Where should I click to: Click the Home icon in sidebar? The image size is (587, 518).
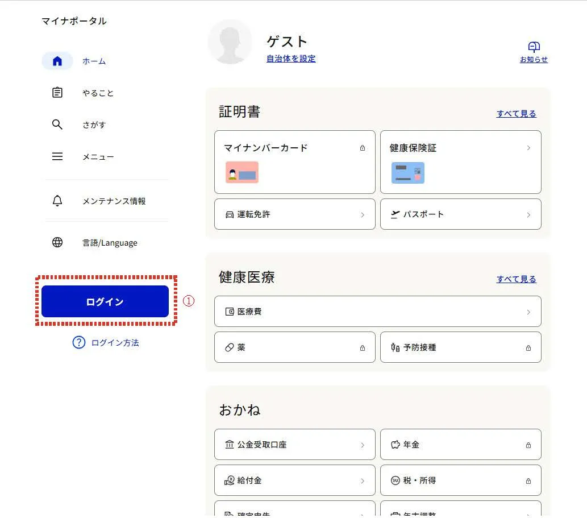57,61
